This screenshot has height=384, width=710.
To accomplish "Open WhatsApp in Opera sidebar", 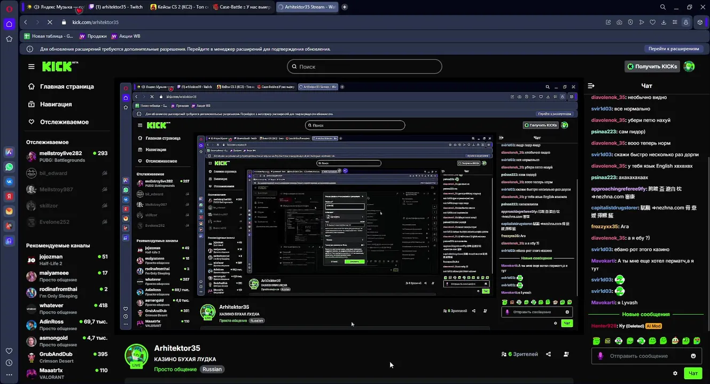I will [x=9, y=167].
